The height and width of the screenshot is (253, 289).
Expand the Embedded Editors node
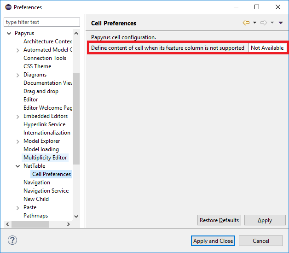pyautogui.click(x=17, y=117)
